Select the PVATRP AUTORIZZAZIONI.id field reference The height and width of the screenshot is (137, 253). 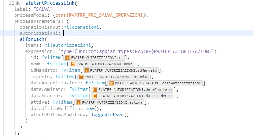point(94,57)
